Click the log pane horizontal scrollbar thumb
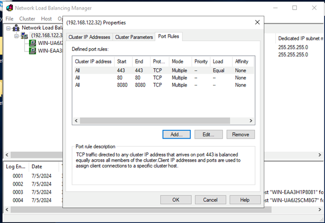The width and height of the screenshot is (325, 223). point(141,209)
